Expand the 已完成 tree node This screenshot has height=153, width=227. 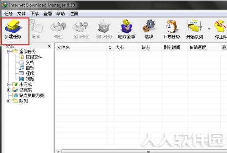[9, 90]
